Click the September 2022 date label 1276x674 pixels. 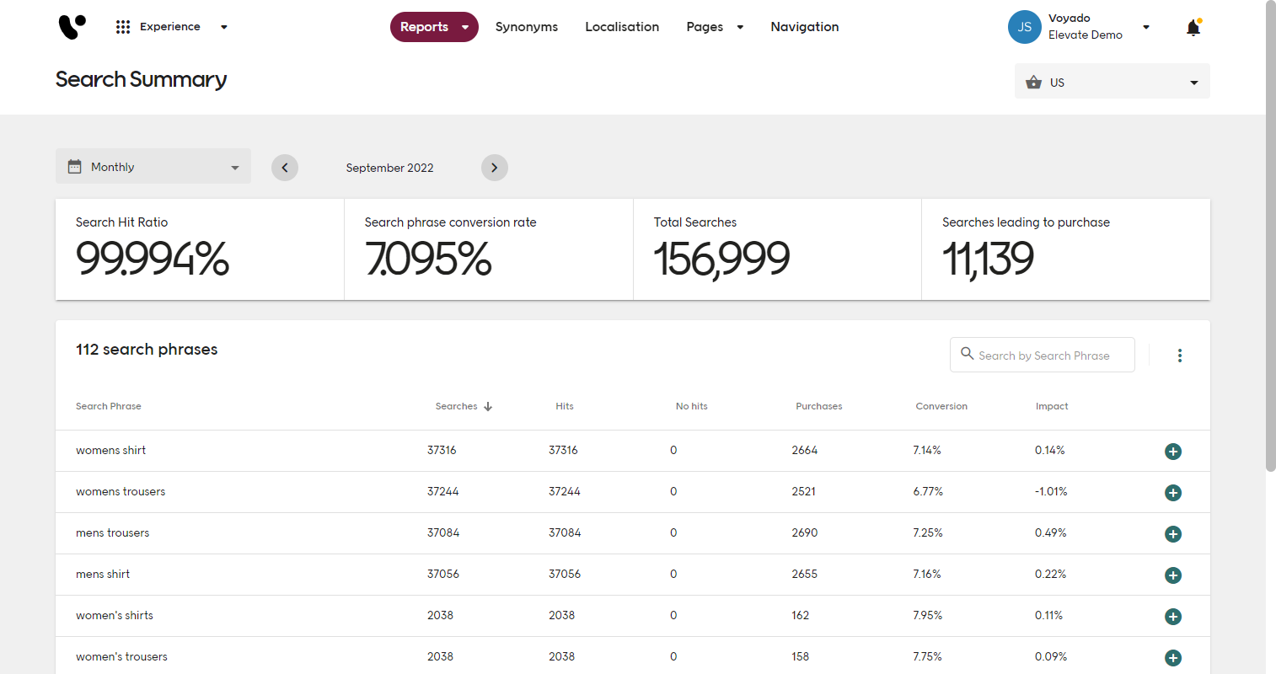tap(389, 168)
